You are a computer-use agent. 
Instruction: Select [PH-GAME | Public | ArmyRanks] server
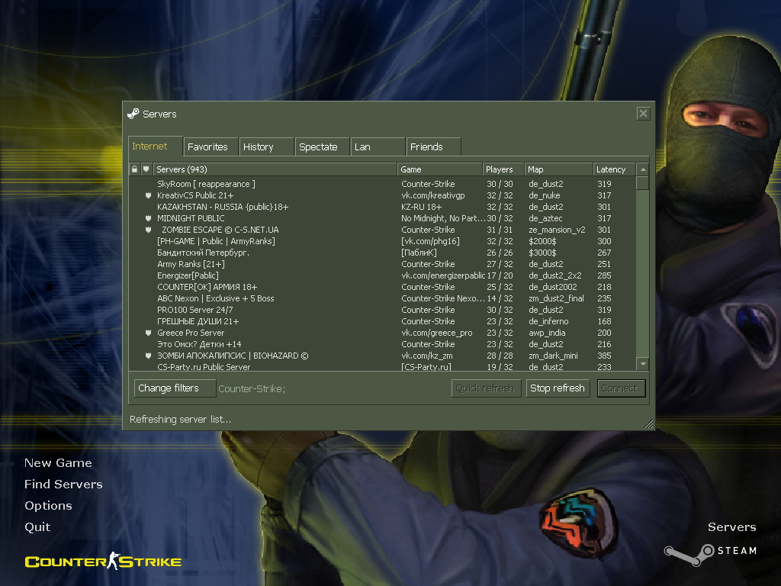coord(383,241)
